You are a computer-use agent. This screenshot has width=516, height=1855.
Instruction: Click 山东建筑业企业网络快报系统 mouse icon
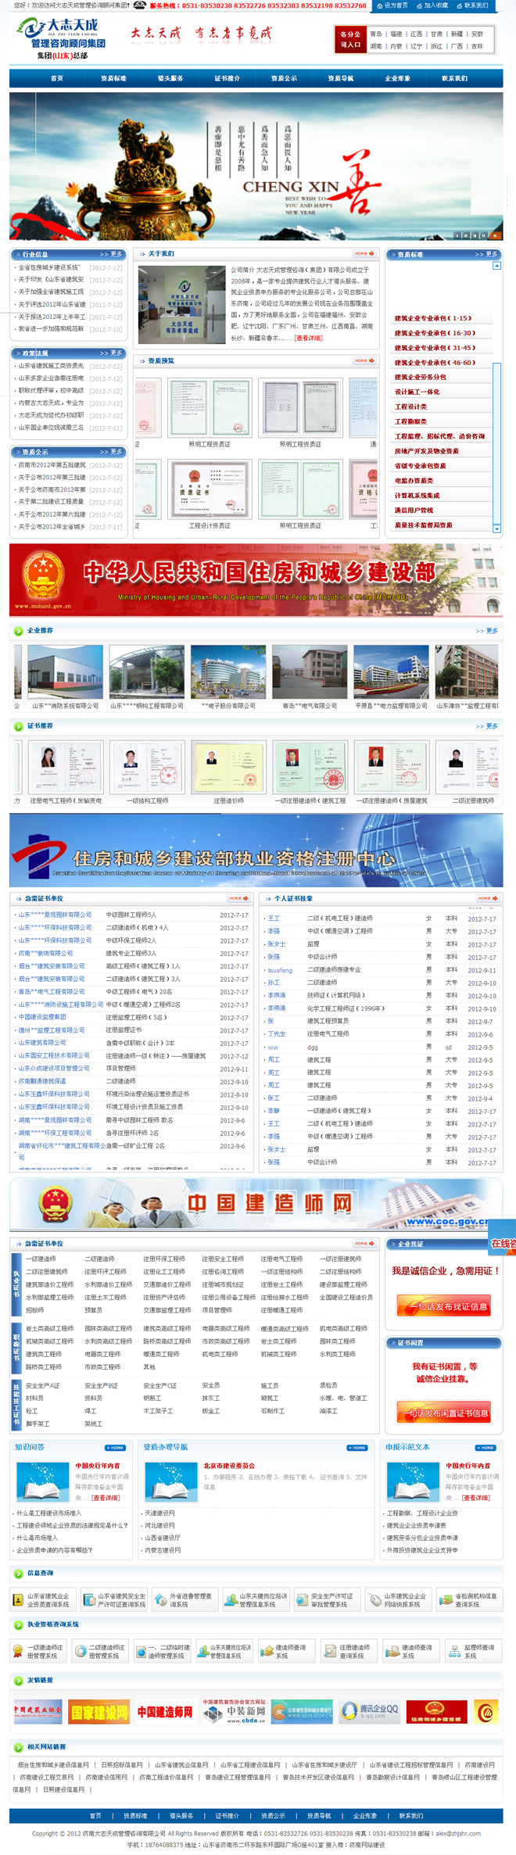[374, 1600]
